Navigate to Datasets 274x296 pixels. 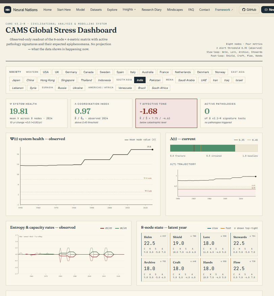96,10
